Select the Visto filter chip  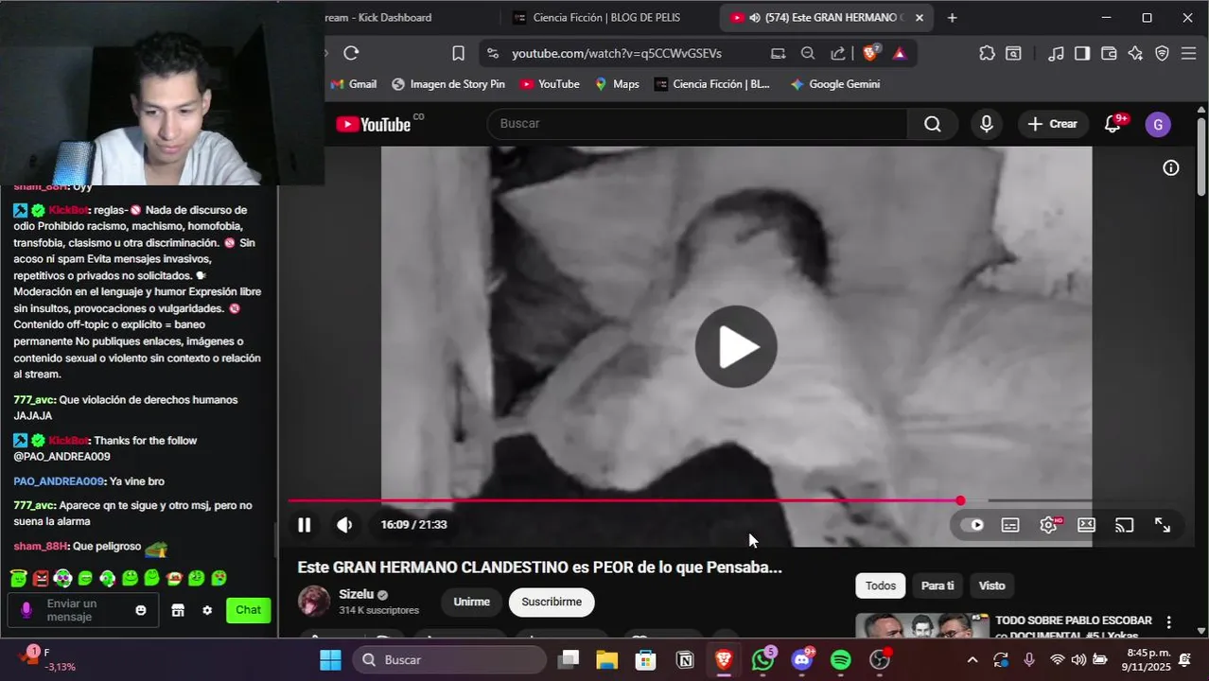click(991, 585)
